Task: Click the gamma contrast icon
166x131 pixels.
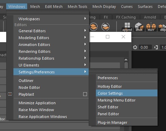Action: pyautogui.click(x=156, y=47)
